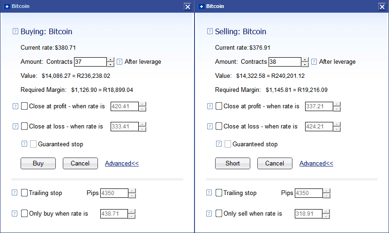
Task: Decrease Trailing stop Pips in Selling window
Action: (x=327, y=195)
